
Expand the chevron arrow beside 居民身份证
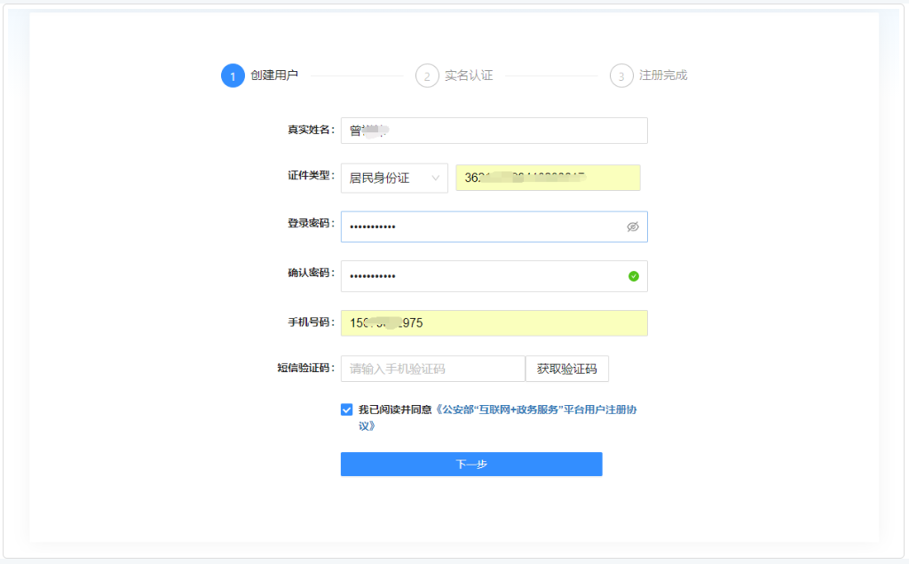(436, 178)
